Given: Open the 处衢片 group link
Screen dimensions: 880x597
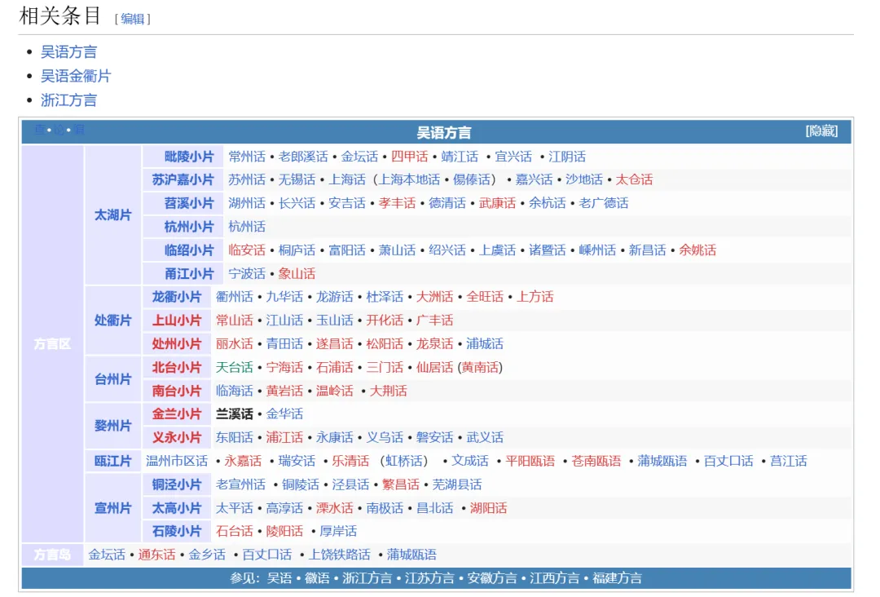Looking at the screenshot, I should 112,321.
